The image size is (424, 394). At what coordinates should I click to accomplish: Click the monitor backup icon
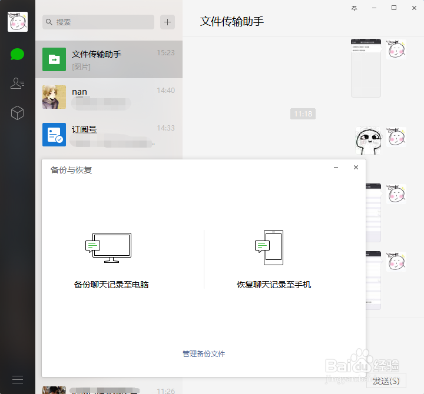pos(108,248)
